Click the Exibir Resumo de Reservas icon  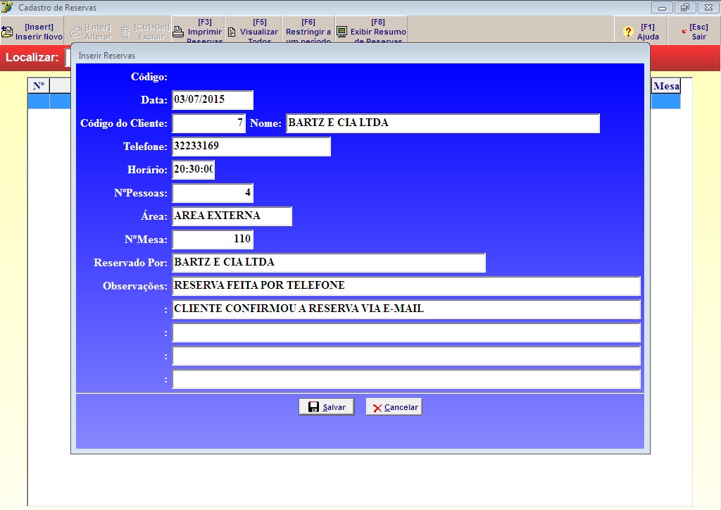(341, 32)
